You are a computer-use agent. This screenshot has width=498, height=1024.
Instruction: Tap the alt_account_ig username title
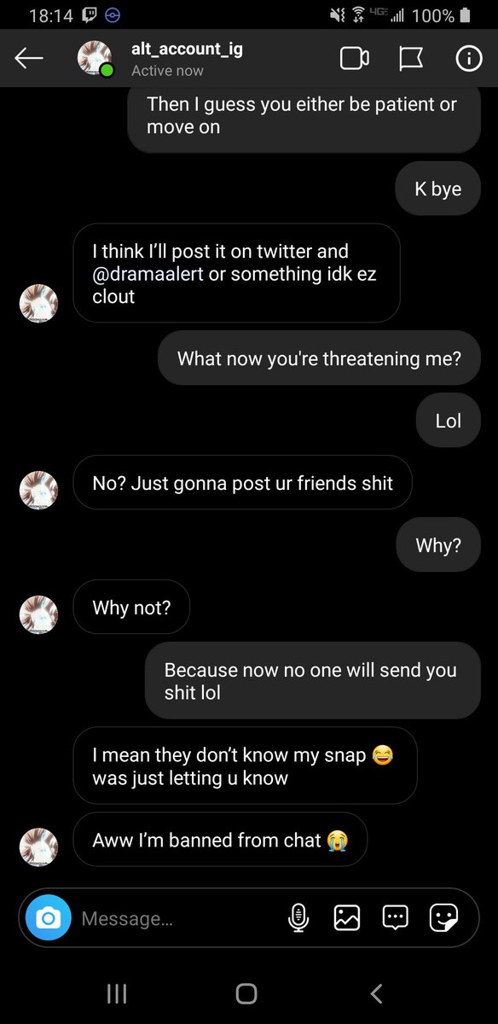tap(187, 49)
